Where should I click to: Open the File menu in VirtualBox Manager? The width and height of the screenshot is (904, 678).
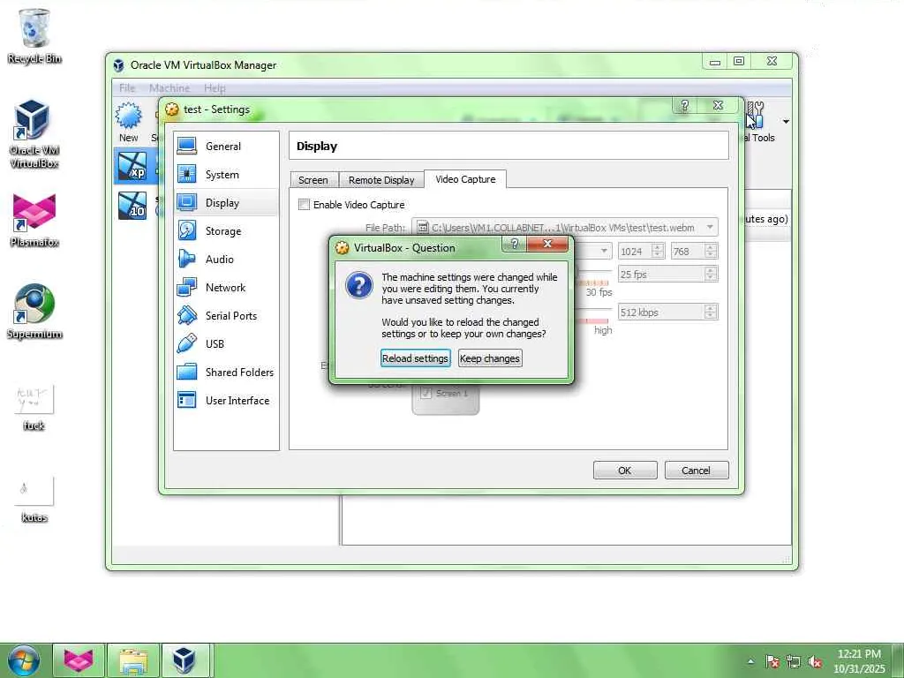coord(127,88)
